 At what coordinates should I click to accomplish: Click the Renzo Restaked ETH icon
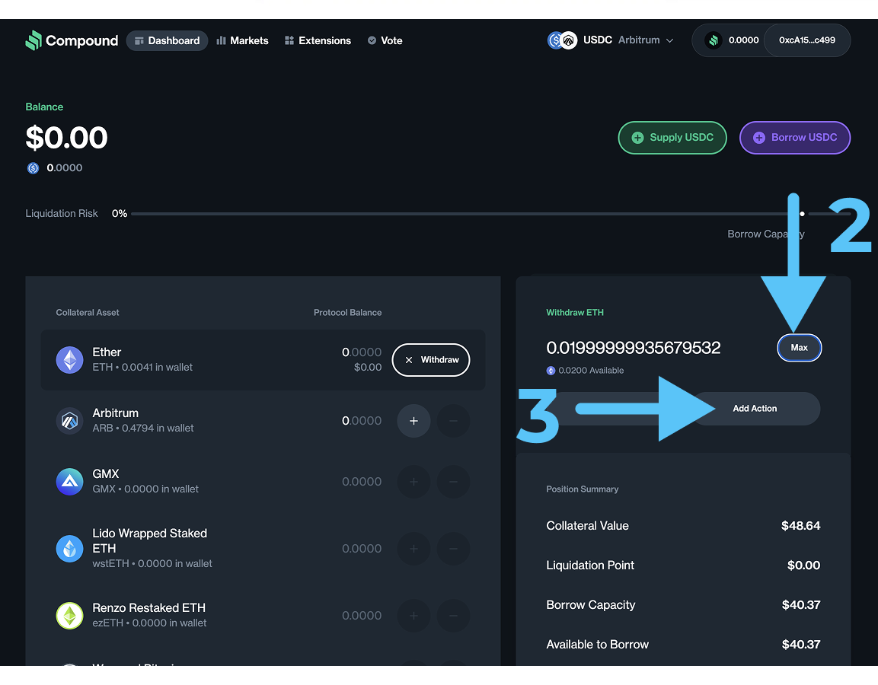(x=69, y=616)
